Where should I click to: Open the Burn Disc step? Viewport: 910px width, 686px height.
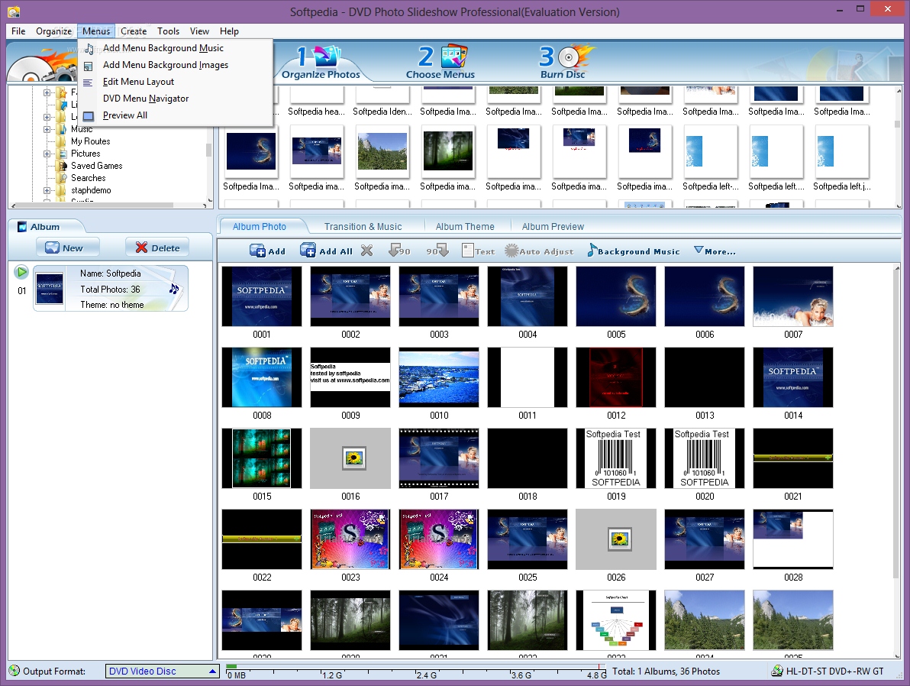(563, 63)
